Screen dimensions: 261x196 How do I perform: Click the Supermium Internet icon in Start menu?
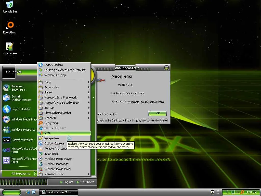tap(6, 88)
